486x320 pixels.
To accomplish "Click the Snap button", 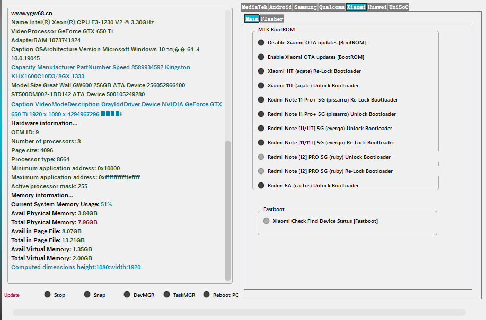I will (95, 295).
